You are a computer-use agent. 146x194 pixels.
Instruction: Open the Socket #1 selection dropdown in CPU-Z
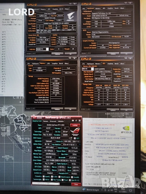[42, 49]
